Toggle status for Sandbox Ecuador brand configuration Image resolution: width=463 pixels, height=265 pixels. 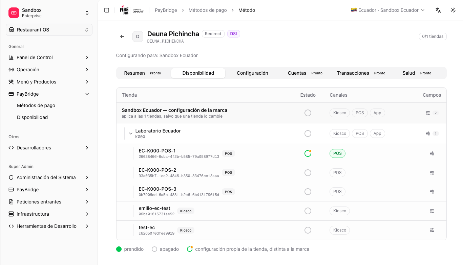[x=308, y=113]
